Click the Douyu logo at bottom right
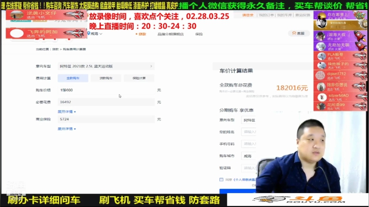This screenshot has width=369, height=207. tap(298, 199)
